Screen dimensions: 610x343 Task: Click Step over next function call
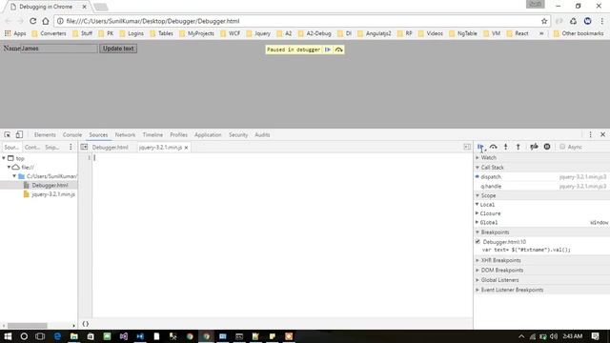coord(494,147)
